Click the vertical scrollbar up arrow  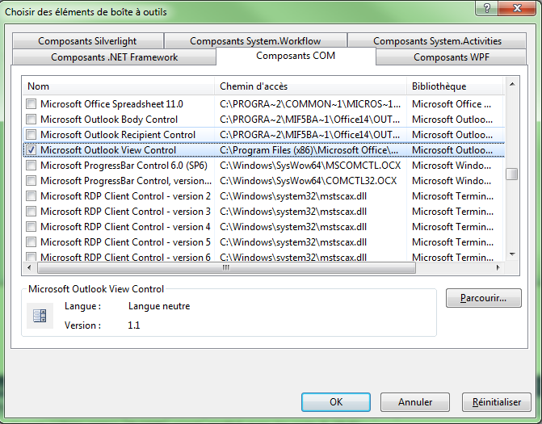click(512, 84)
